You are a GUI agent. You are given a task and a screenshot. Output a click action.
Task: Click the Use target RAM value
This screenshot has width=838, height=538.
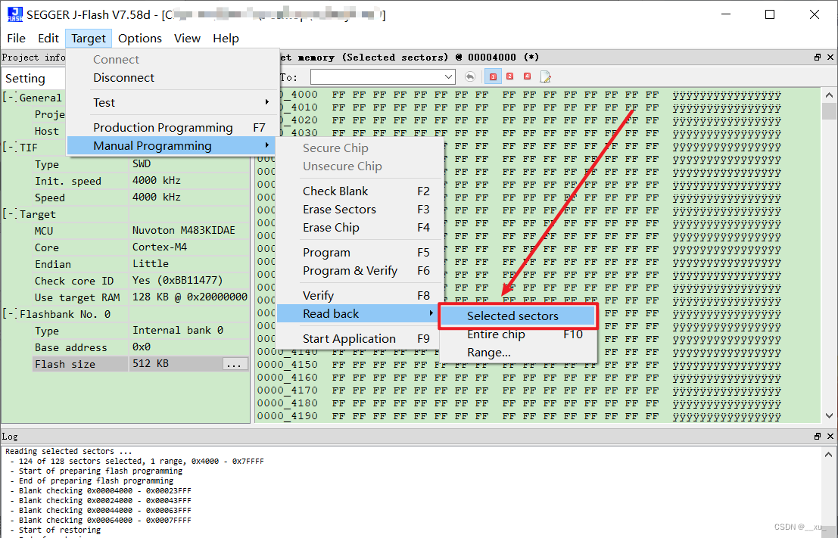[190, 297]
